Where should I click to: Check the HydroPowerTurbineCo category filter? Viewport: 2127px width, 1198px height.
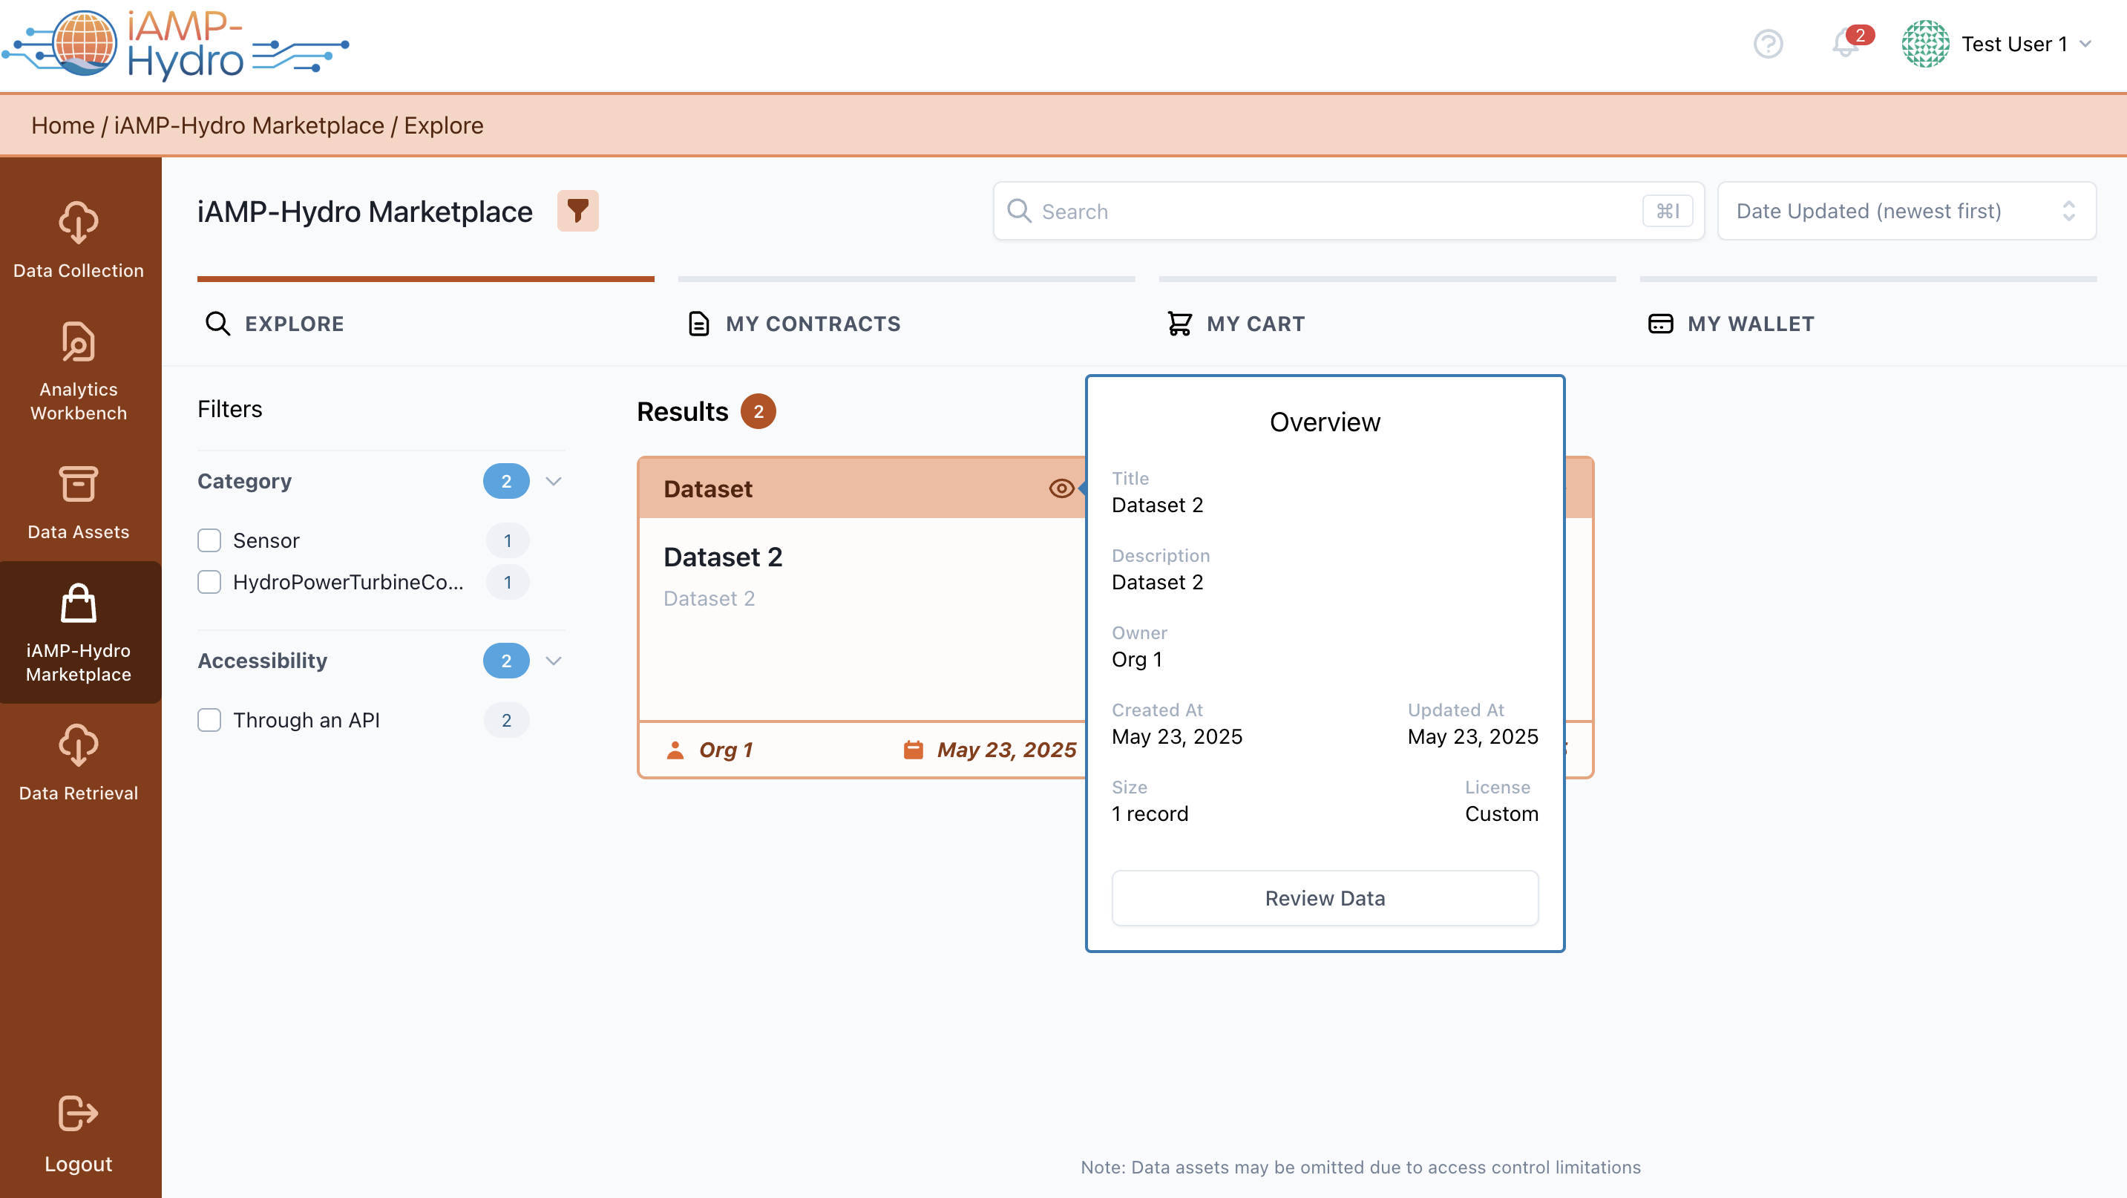tap(210, 582)
